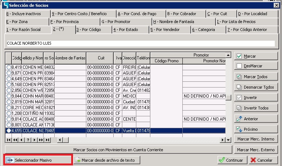The height and width of the screenshot is (166, 282).
Task: Select radio for row 9,844 COHN
Action: point(9,96)
